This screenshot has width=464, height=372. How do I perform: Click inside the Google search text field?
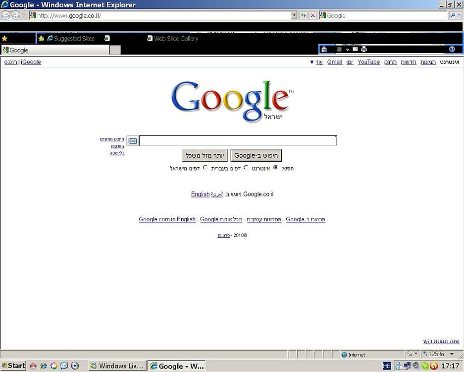[x=238, y=141]
